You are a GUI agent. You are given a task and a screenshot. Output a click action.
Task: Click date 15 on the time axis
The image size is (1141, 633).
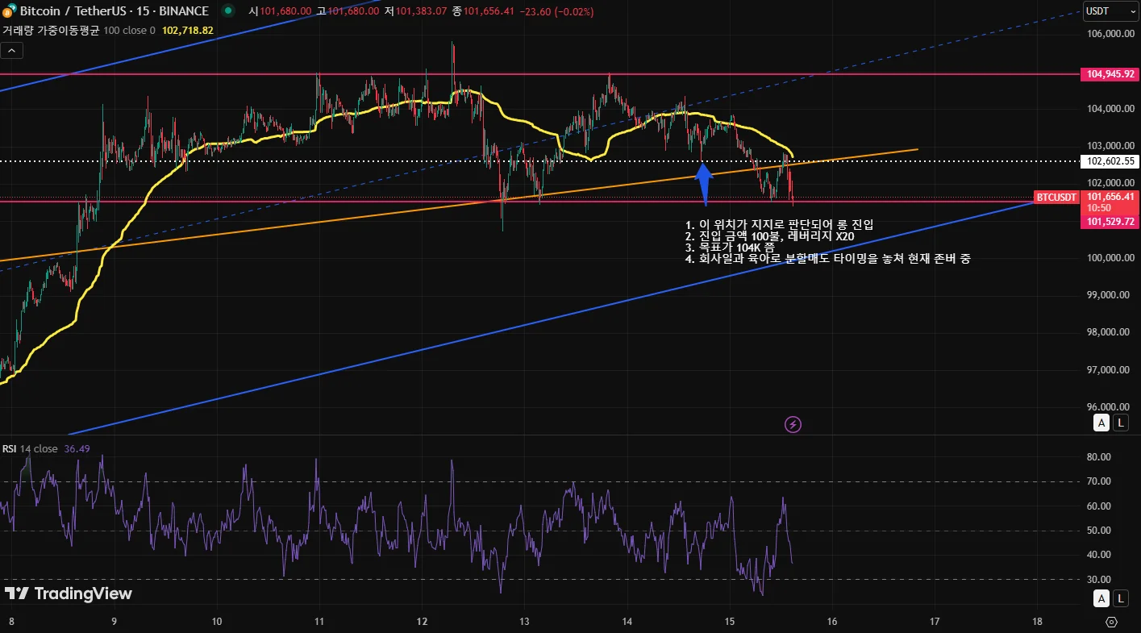[x=730, y=622]
